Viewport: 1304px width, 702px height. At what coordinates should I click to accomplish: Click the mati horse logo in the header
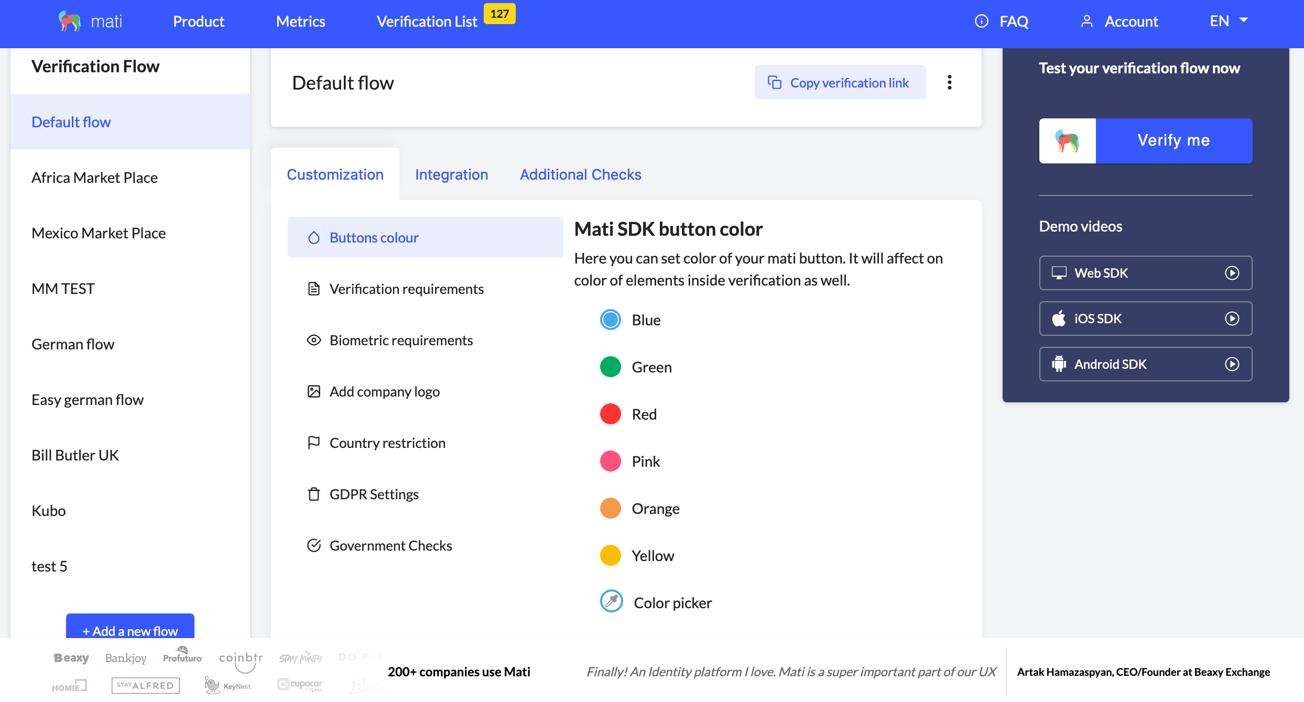(70, 21)
